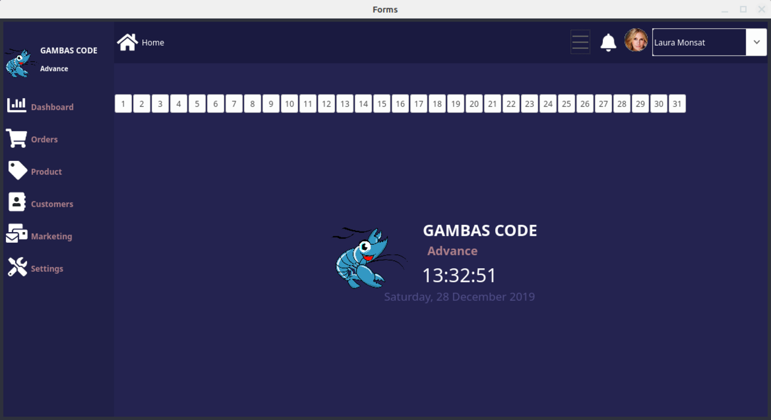Select day button 10
Viewport: 771px width, 420px height.
coord(289,104)
